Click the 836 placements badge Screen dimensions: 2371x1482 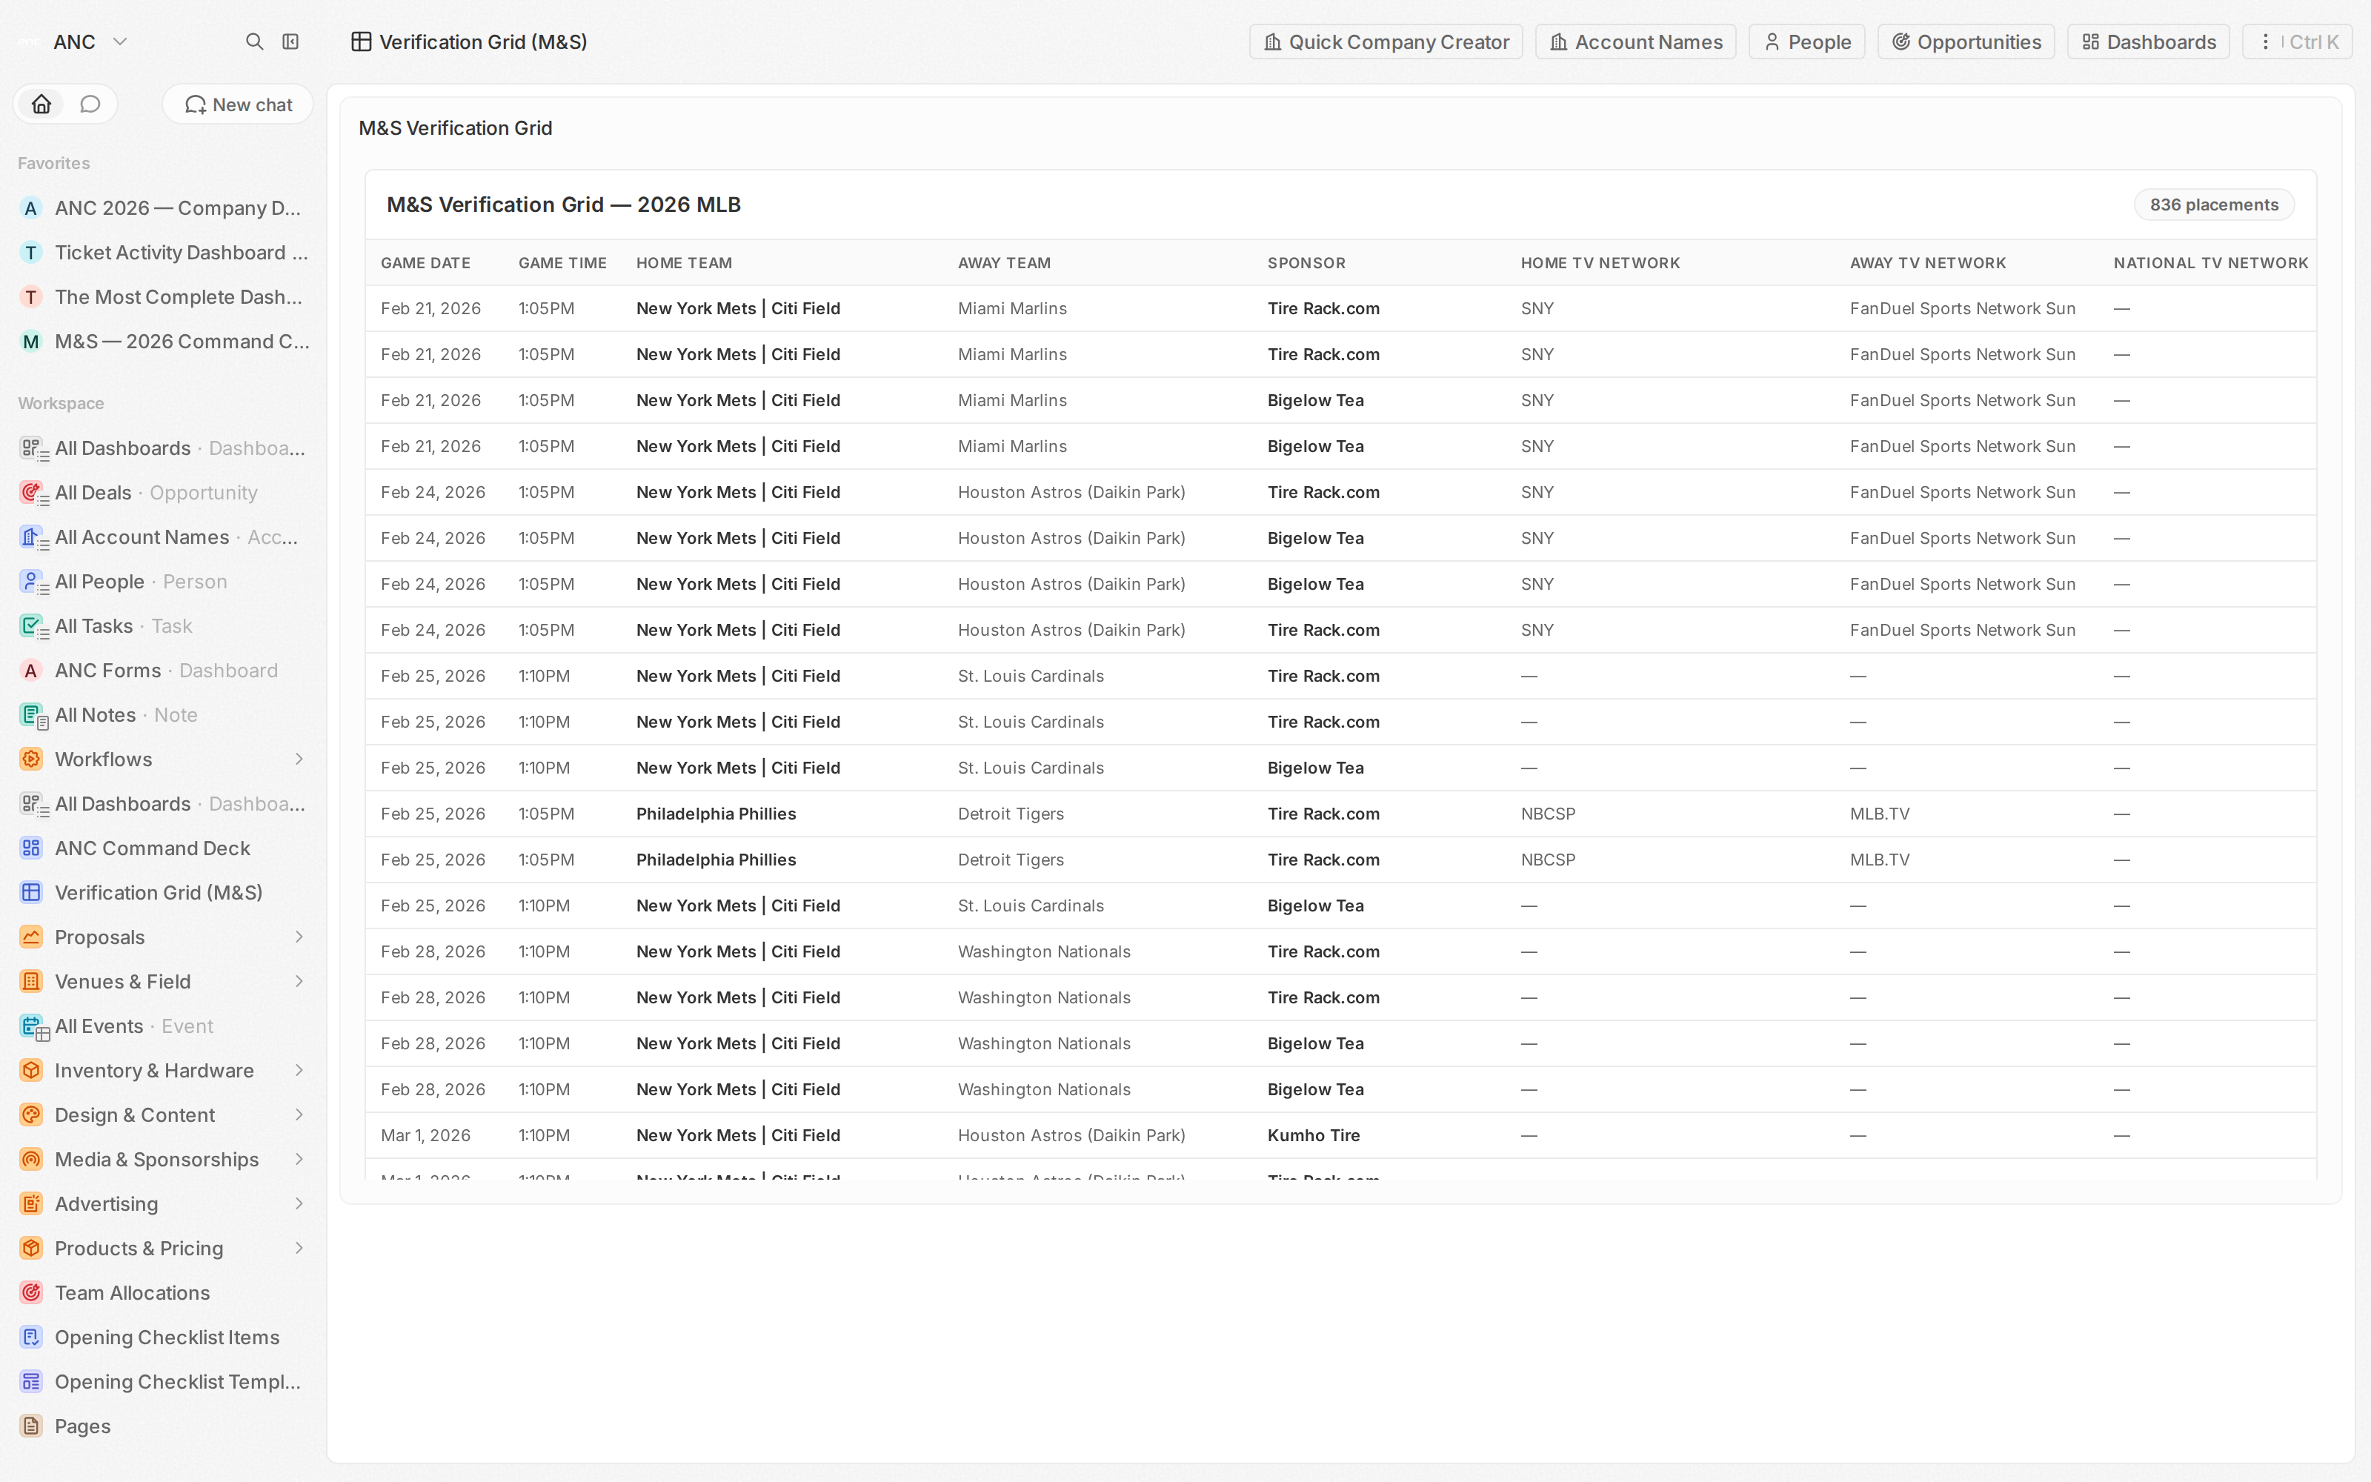point(2213,205)
